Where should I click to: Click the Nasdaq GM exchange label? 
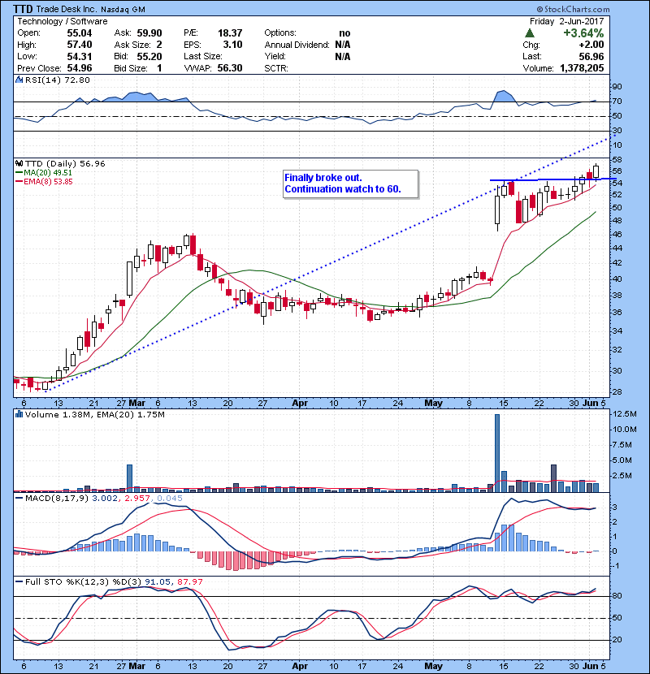pos(123,10)
